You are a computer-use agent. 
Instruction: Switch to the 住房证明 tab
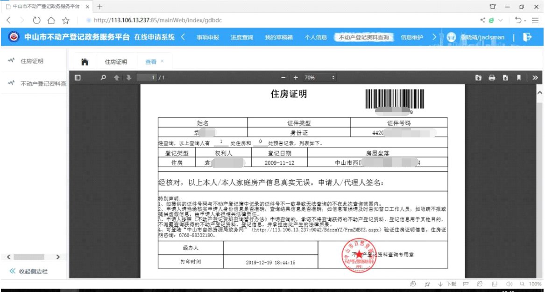pyautogui.click(x=115, y=61)
